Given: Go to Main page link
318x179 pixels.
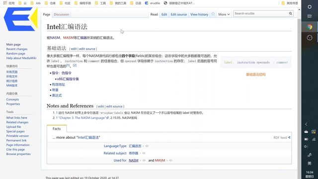Looking at the screenshot, I should pos(13,44).
